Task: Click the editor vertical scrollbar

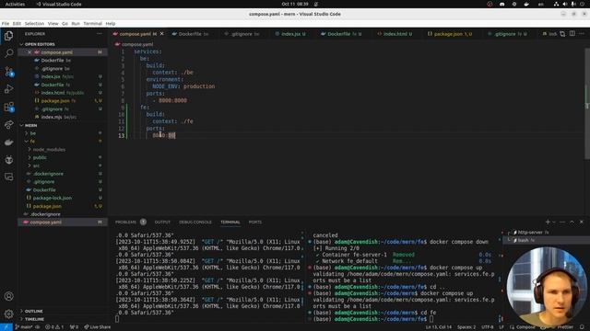Action: click(587, 103)
